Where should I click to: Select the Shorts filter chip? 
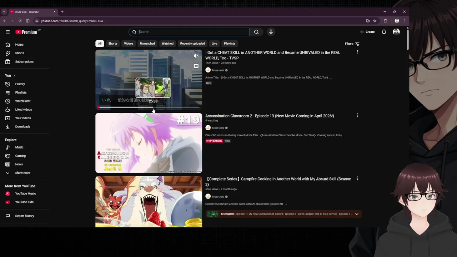click(x=113, y=44)
